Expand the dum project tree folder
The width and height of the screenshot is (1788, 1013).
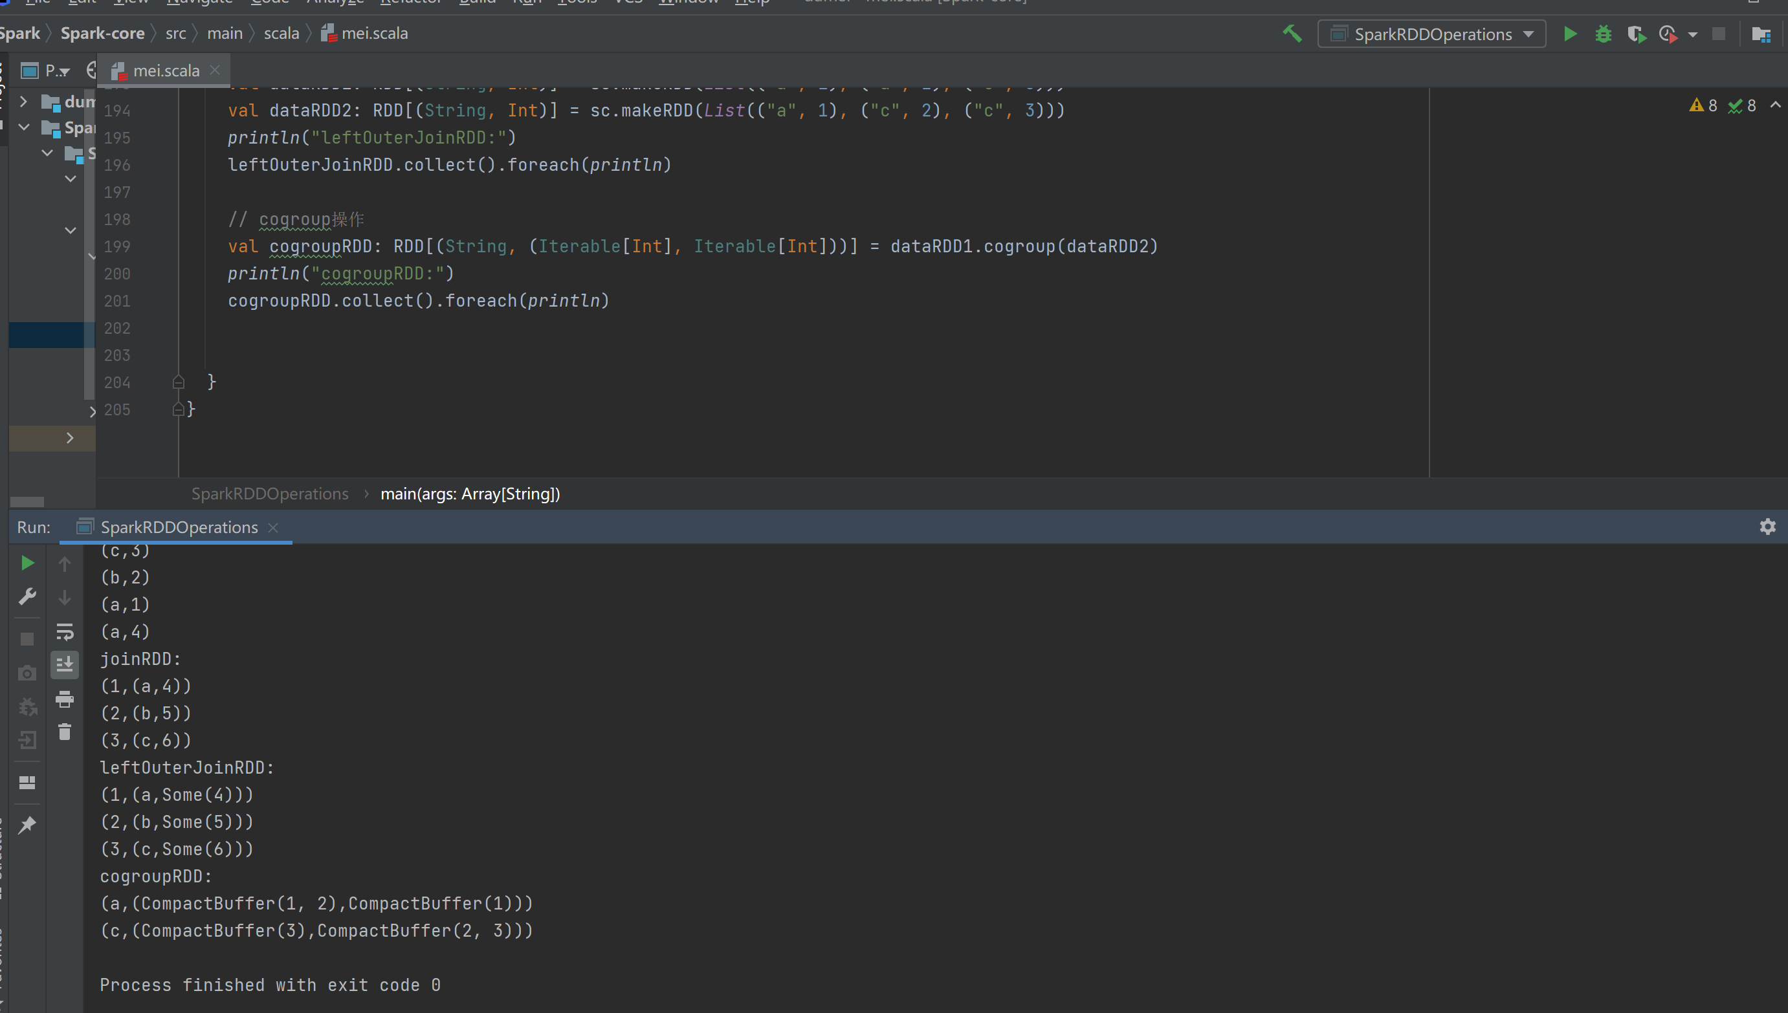point(24,102)
